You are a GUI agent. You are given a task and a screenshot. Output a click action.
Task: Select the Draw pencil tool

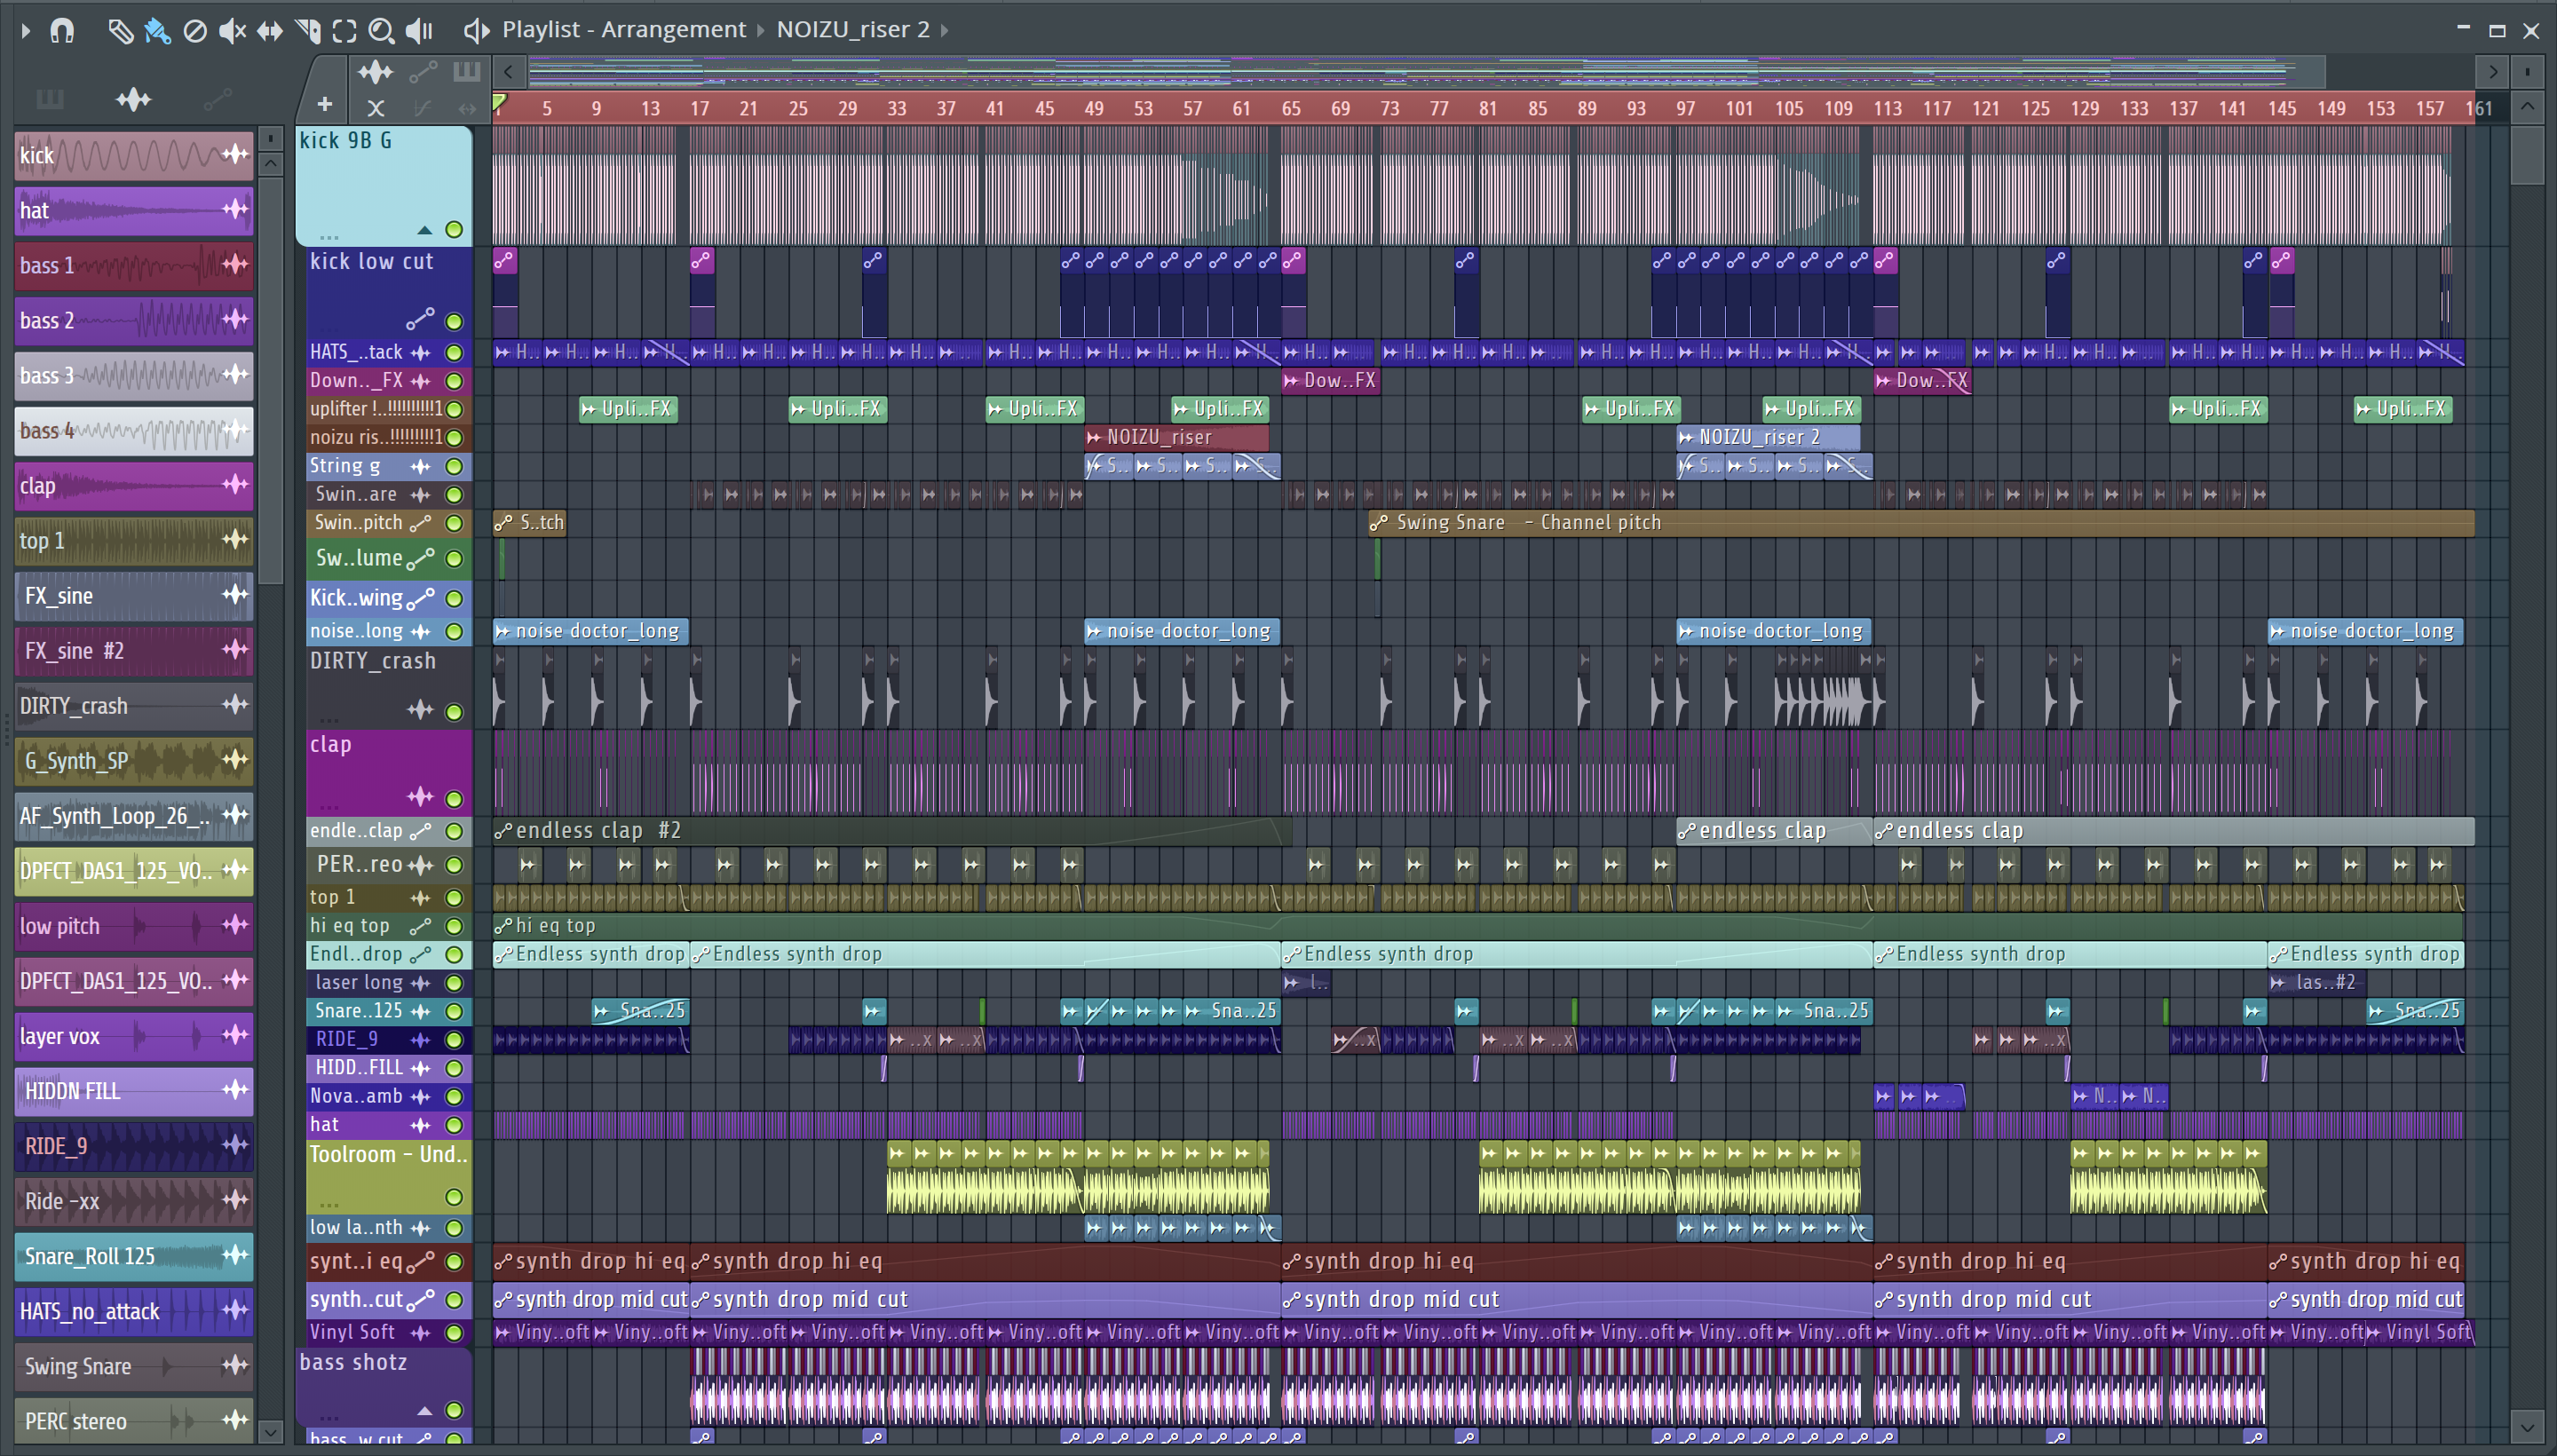(120, 31)
